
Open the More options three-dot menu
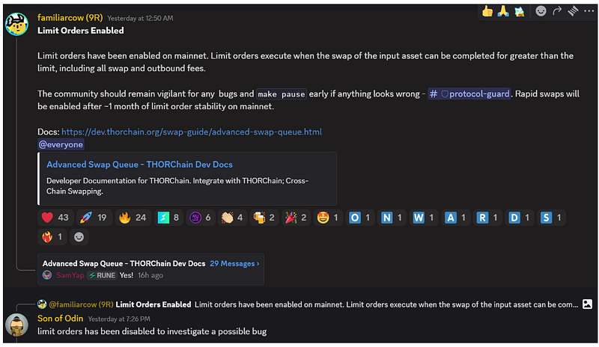click(589, 11)
